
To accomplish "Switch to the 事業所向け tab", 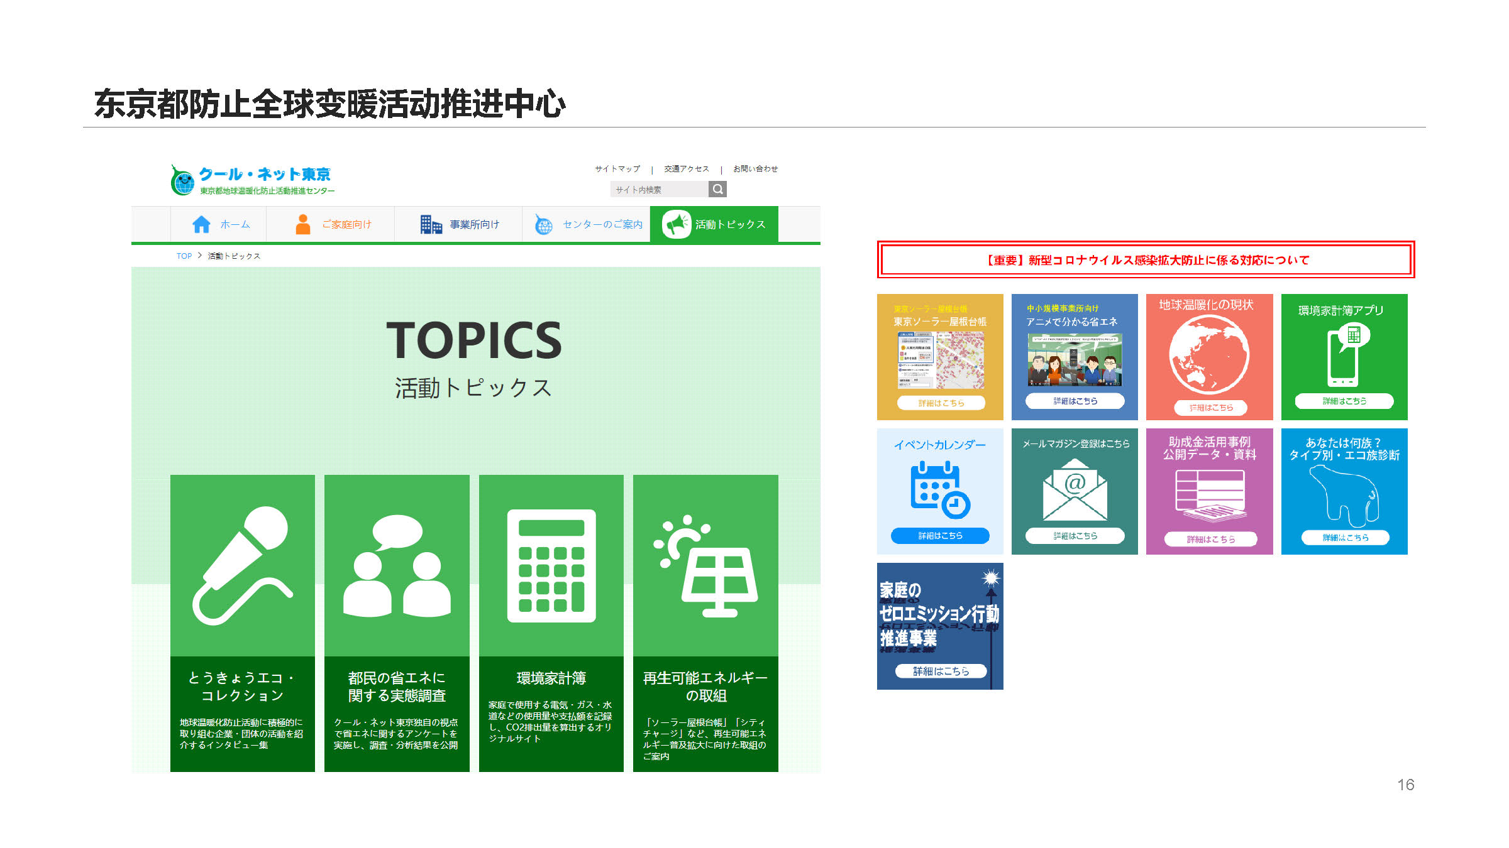I will 459,224.
